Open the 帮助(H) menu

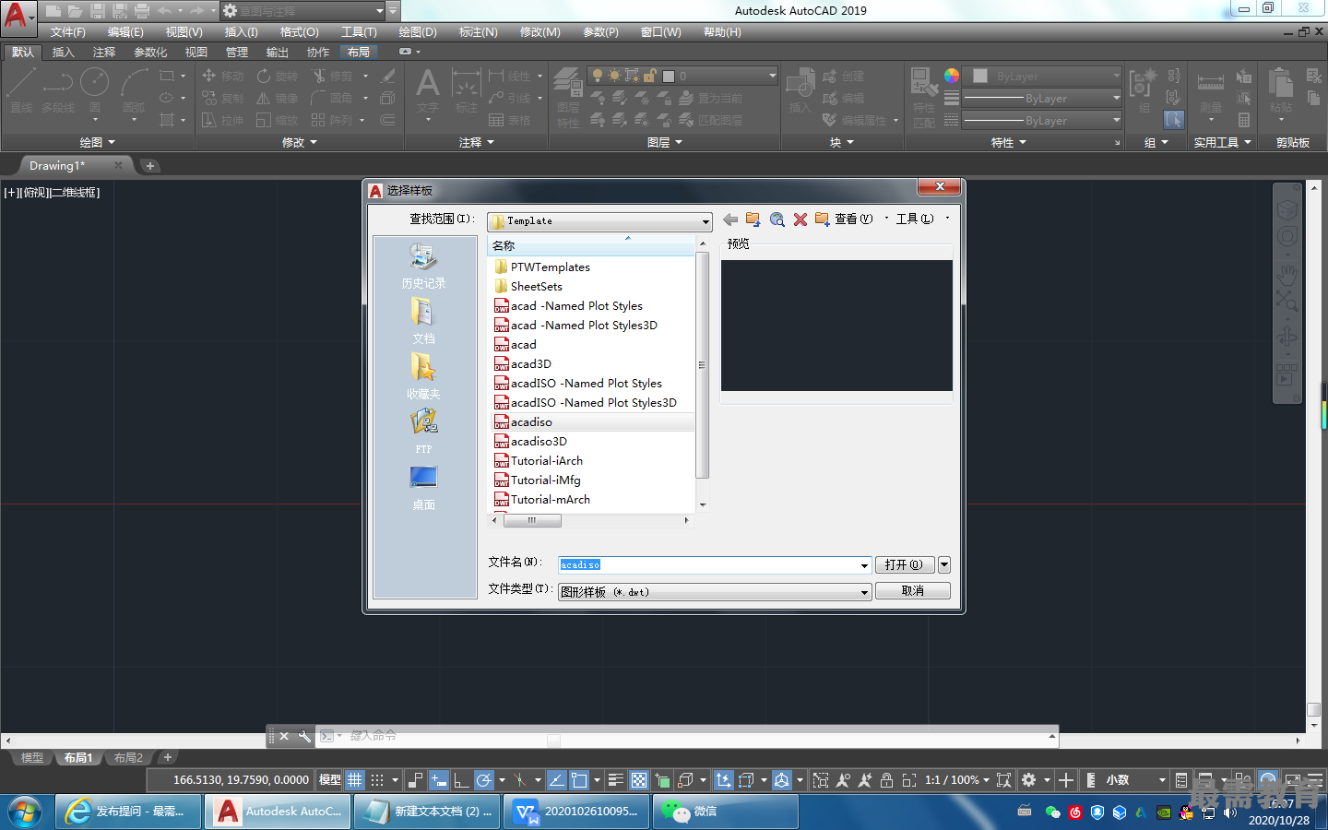[x=722, y=32]
